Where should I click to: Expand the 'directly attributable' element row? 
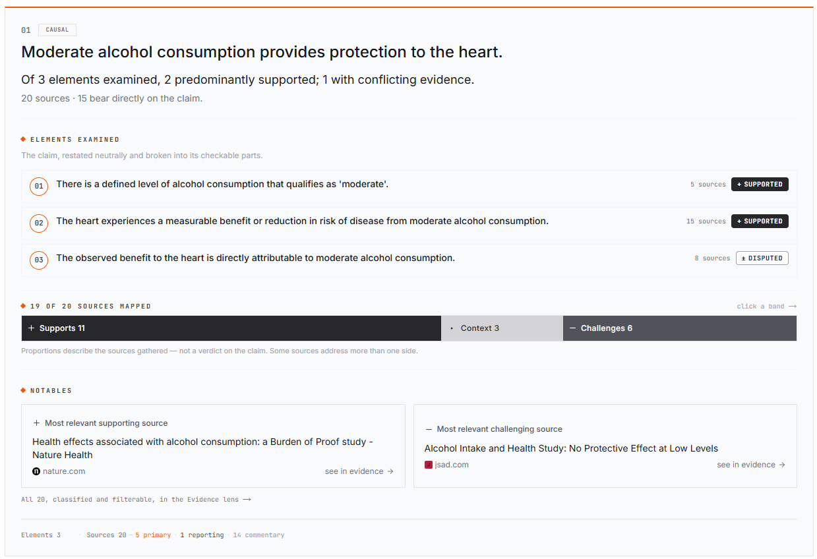tap(409, 260)
